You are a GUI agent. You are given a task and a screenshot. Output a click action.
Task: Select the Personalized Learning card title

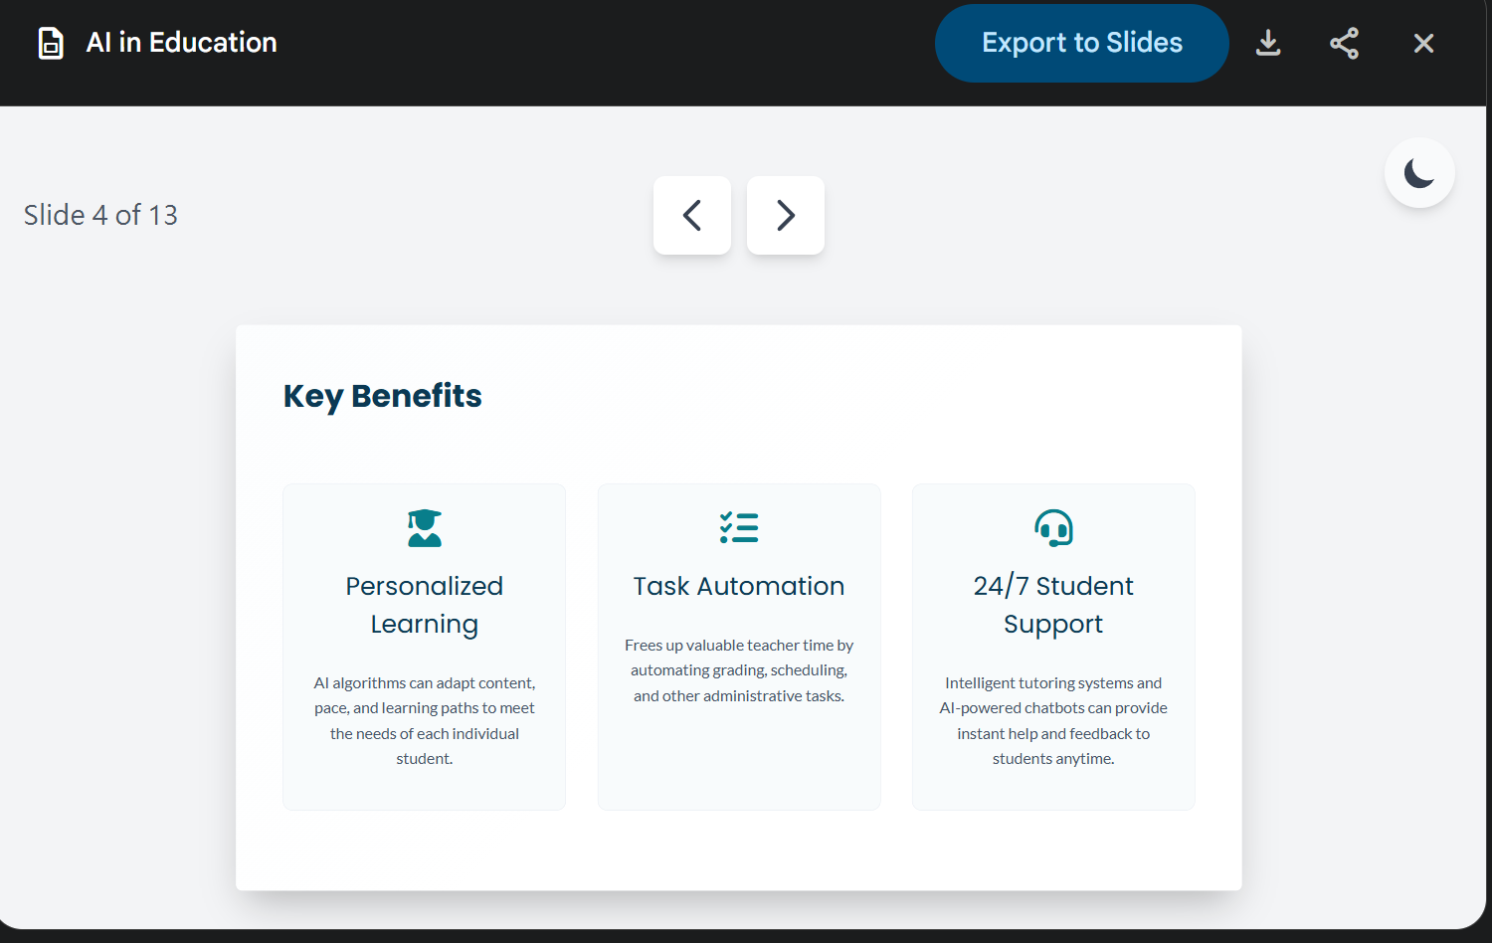coord(425,605)
